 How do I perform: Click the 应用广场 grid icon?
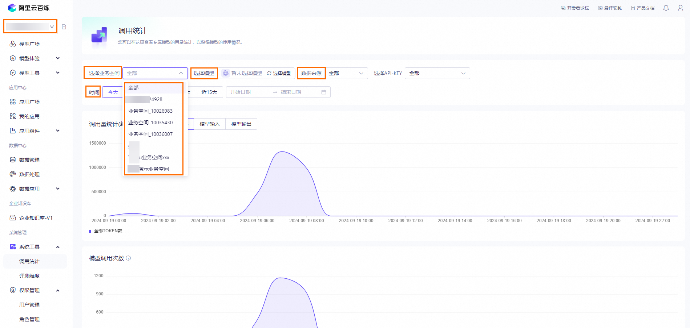coord(13,102)
